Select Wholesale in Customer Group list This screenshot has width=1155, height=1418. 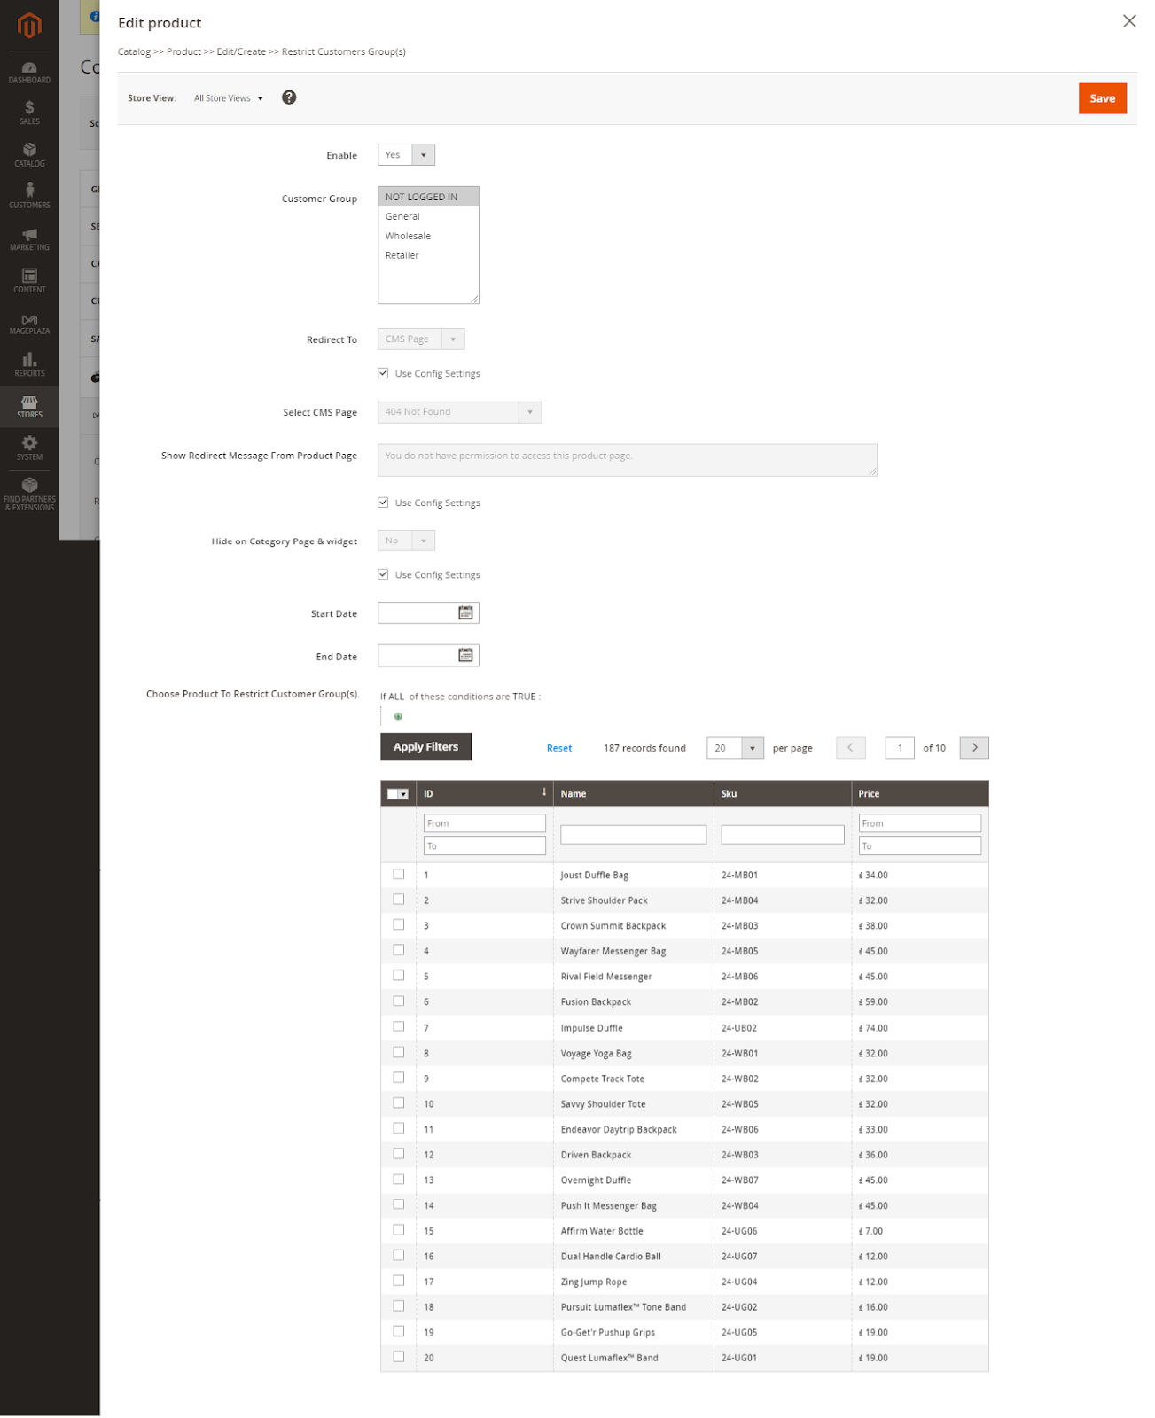coord(408,236)
